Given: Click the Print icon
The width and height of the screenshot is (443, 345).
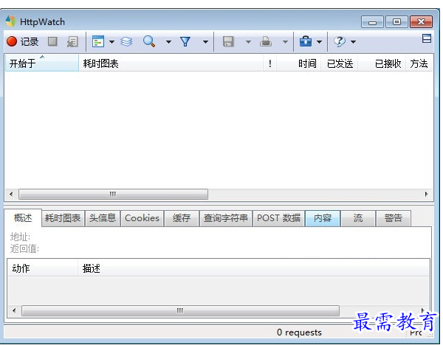Looking at the screenshot, I should click(x=266, y=42).
